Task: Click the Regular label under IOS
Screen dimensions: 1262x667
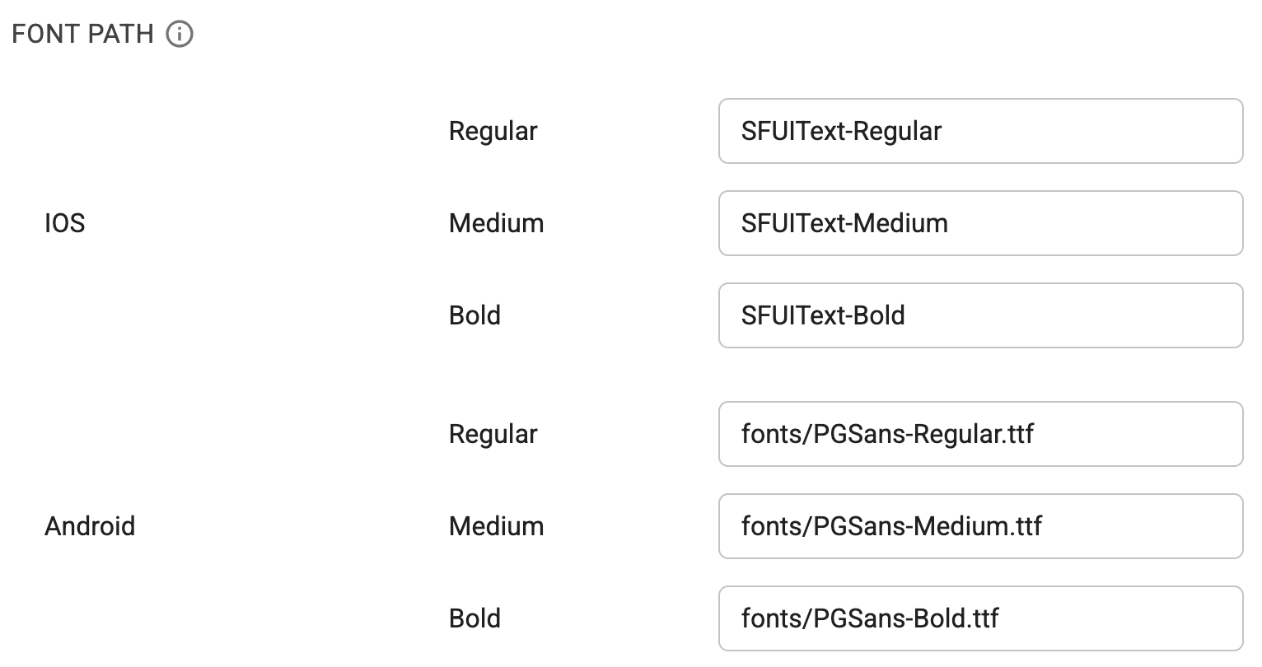Action: 493,131
